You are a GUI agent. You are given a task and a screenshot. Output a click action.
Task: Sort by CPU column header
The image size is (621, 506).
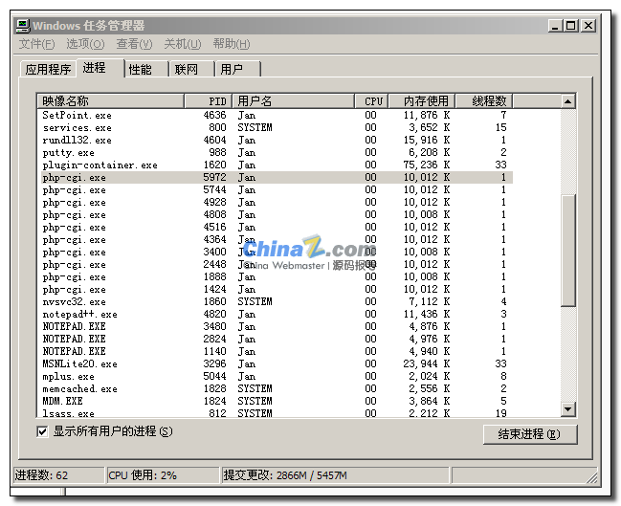[371, 101]
